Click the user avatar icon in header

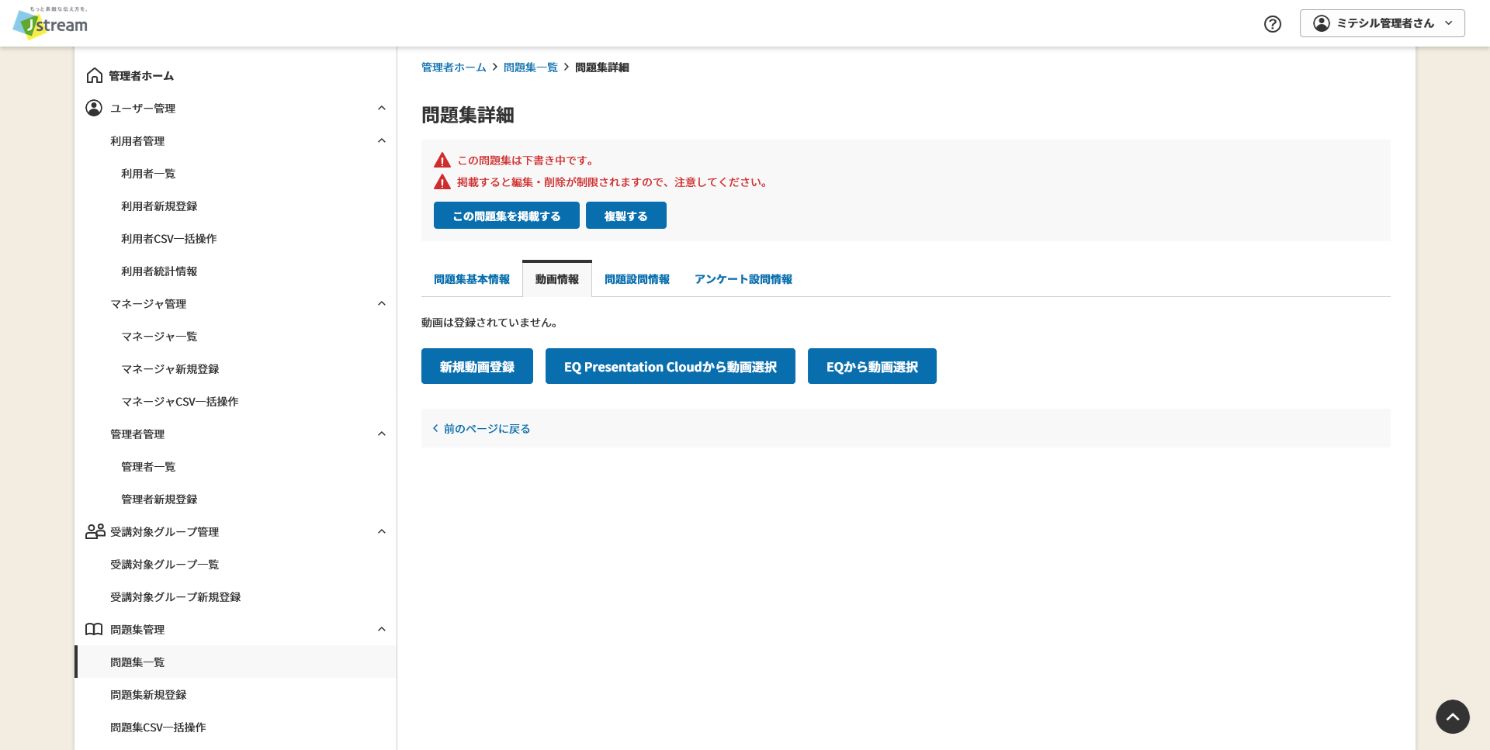coord(1321,23)
